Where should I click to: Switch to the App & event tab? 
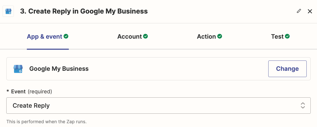(x=44, y=37)
